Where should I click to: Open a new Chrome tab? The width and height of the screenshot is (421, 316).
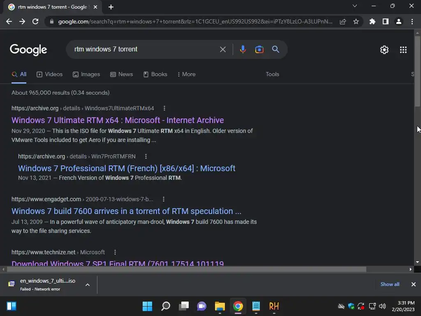tap(111, 7)
